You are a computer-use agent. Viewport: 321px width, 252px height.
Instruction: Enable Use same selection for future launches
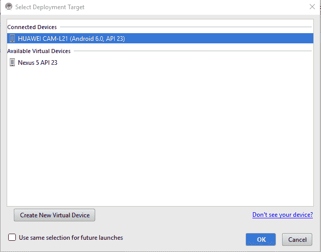(x=12, y=237)
